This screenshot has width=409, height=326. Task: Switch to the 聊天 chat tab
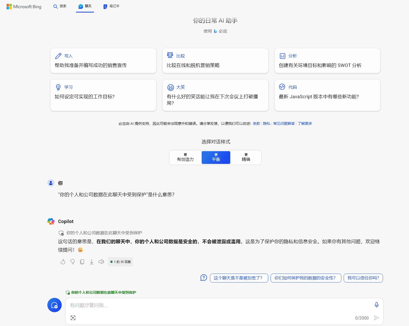click(85, 6)
